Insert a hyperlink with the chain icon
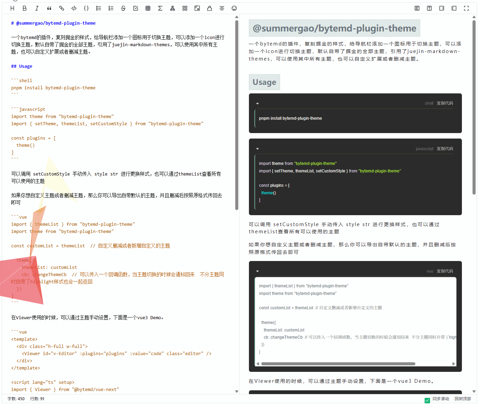The width and height of the screenshot is (478, 404). tap(62, 8)
